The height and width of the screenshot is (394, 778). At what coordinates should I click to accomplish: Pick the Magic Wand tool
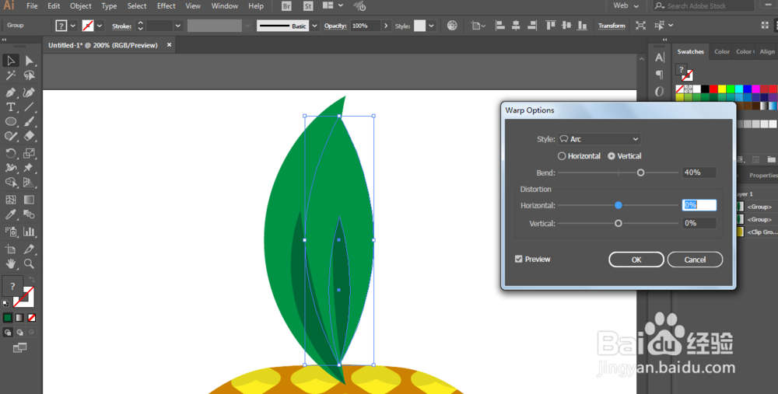pos(10,75)
